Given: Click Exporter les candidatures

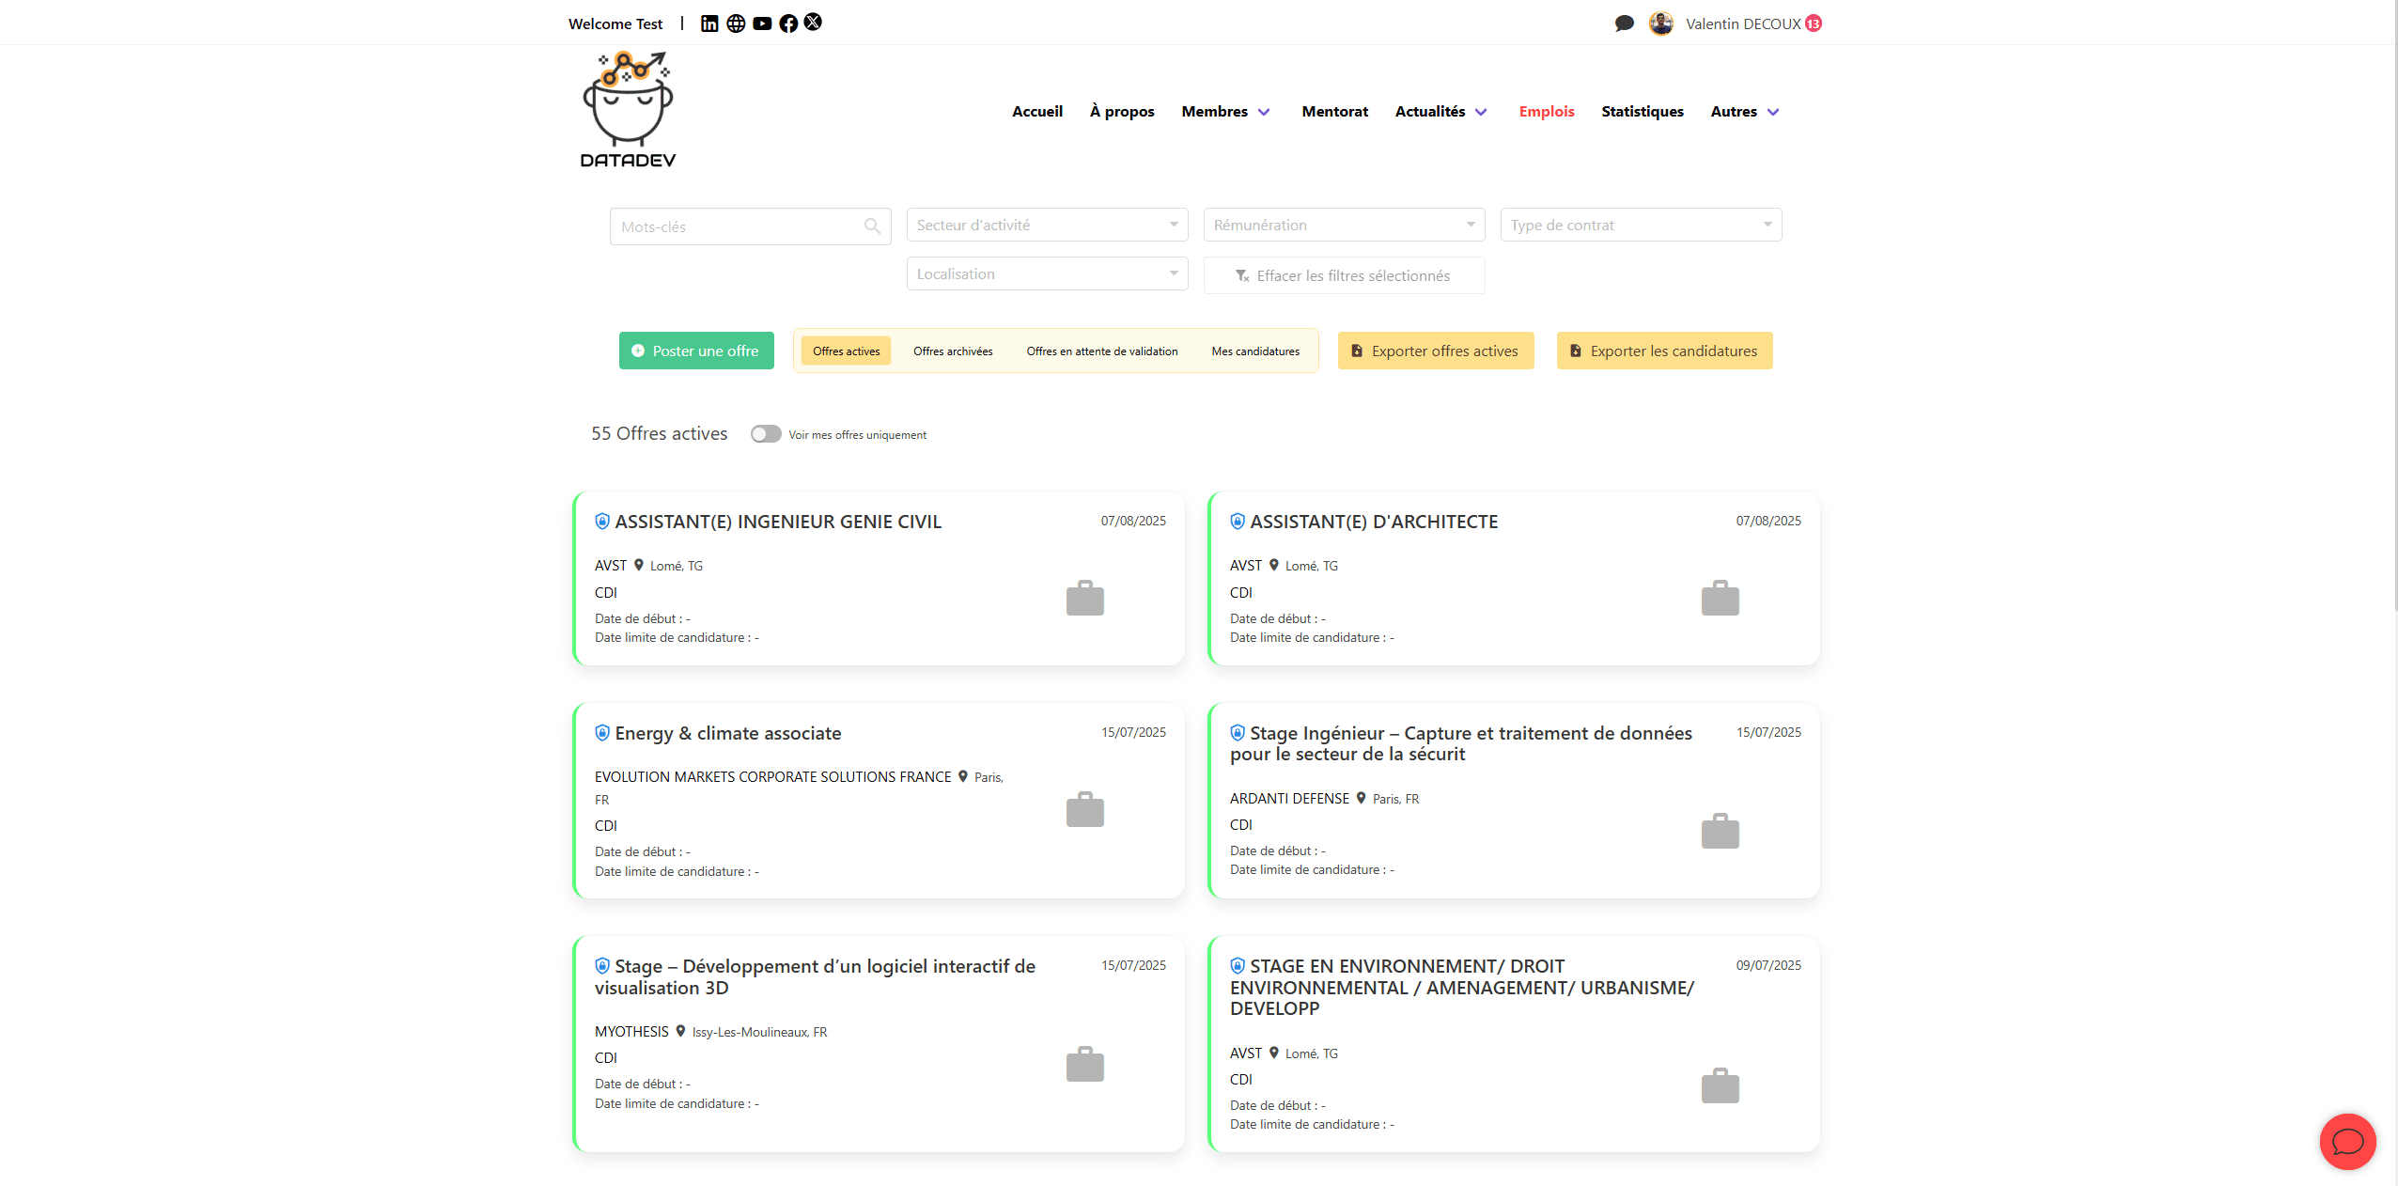Looking at the screenshot, I should pos(1663,351).
